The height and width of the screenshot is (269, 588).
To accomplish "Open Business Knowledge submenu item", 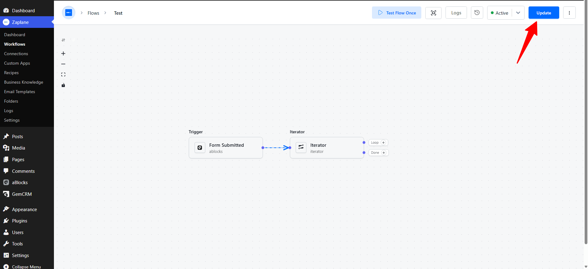I will pyautogui.click(x=27, y=82).
